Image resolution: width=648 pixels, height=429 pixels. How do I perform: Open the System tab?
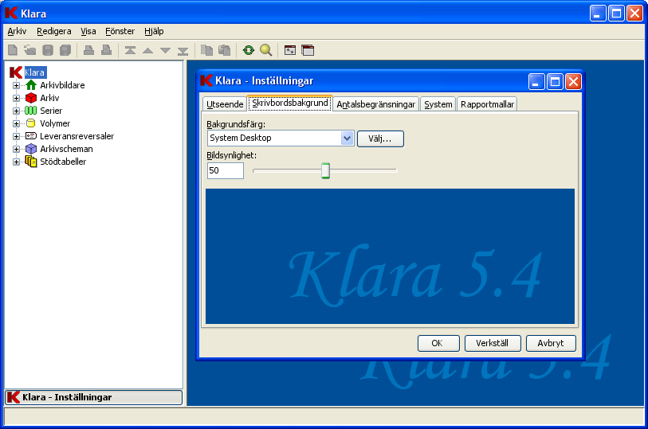(x=438, y=104)
